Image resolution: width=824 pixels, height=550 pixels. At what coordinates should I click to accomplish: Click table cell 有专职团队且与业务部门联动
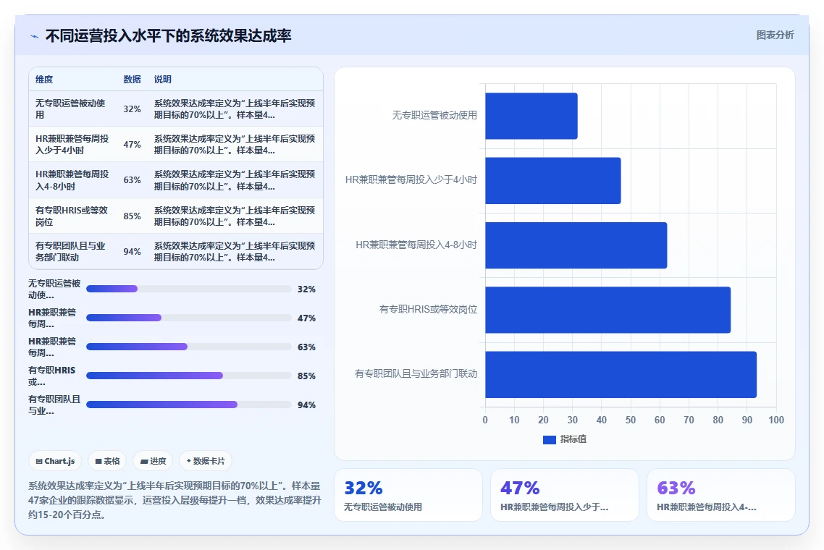click(72, 252)
